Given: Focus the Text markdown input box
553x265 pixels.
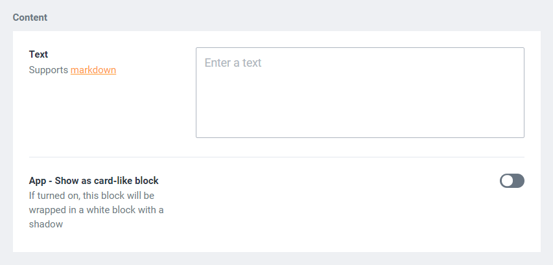Looking at the screenshot, I should 360,97.
